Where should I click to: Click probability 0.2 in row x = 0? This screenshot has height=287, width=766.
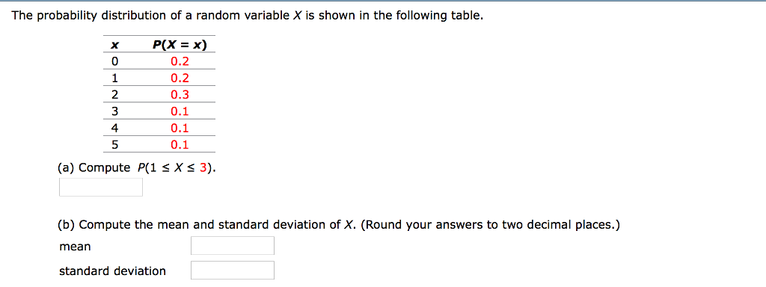(x=180, y=61)
